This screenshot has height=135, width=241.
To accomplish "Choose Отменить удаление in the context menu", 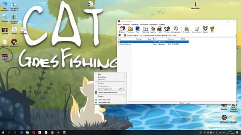I will point(110,89).
